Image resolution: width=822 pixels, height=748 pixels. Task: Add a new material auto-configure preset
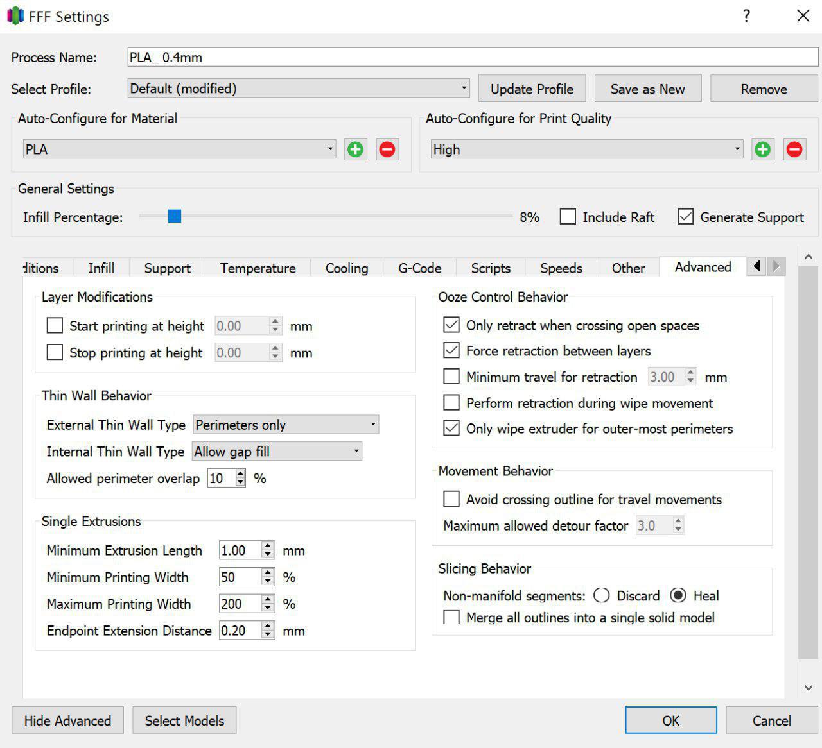pos(355,149)
